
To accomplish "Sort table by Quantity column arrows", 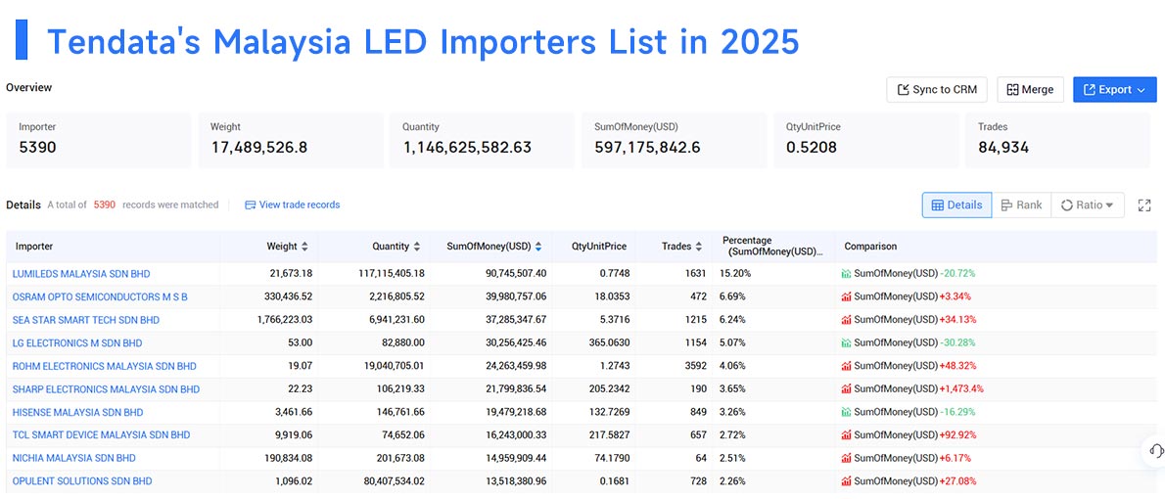I will click(x=417, y=246).
